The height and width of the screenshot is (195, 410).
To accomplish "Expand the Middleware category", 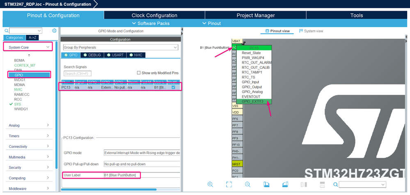I will (x=29, y=188).
